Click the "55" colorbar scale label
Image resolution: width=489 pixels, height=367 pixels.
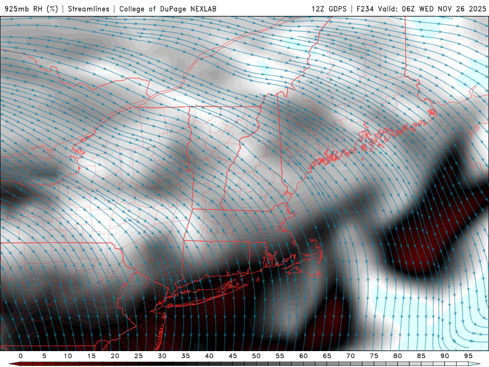click(x=280, y=356)
